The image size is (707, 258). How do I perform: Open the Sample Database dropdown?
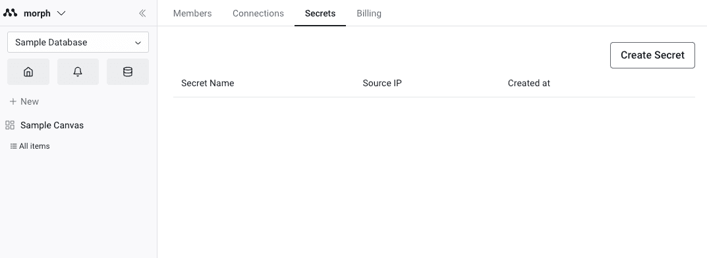click(78, 42)
